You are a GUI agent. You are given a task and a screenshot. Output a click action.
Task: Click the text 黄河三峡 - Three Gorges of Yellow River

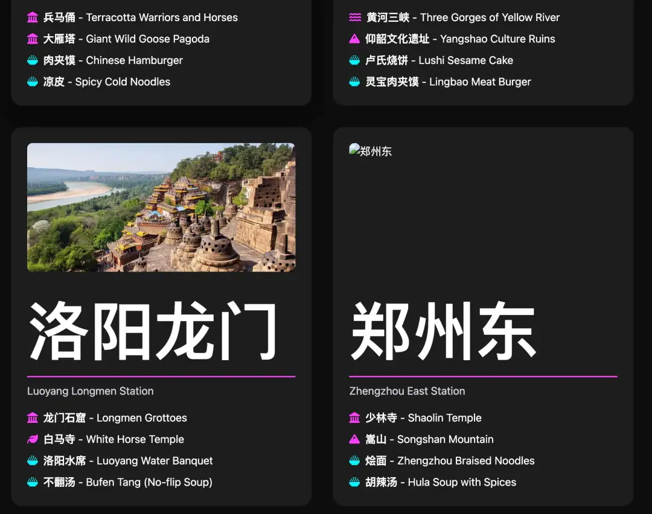[x=463, y=17]
